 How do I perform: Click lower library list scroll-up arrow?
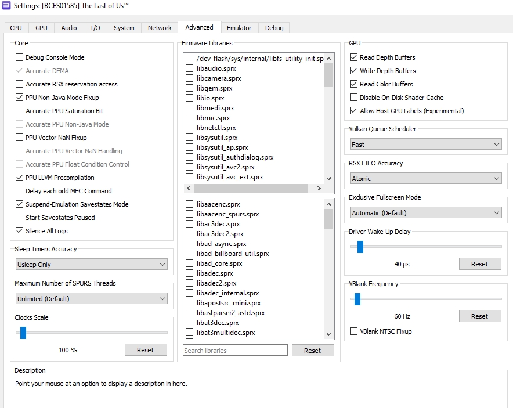coord(329,204)
